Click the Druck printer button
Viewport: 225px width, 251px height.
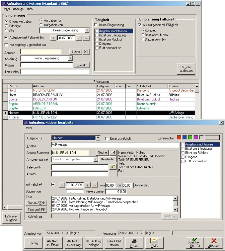134,243
